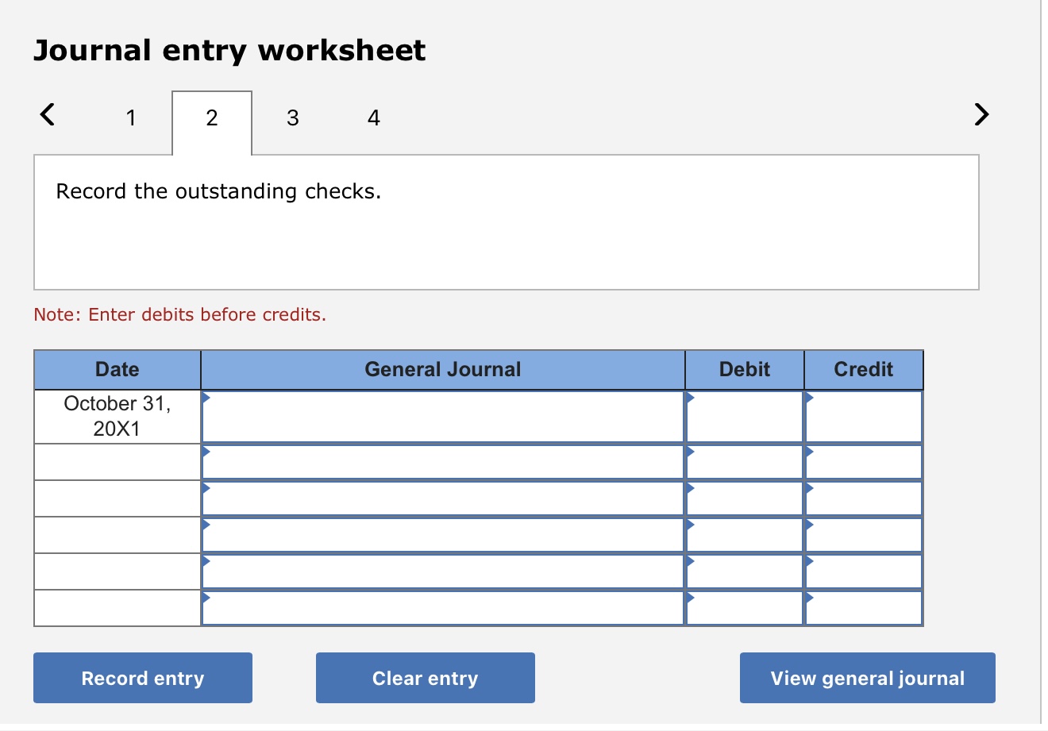This screenshot has width=1048, height=731.
Task: Click the first row Debit amount field
Action: [744, 416]
